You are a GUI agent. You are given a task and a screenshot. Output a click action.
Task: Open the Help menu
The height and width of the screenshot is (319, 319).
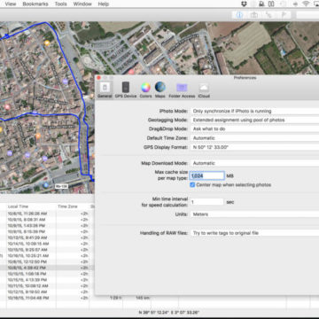(104, 4)
